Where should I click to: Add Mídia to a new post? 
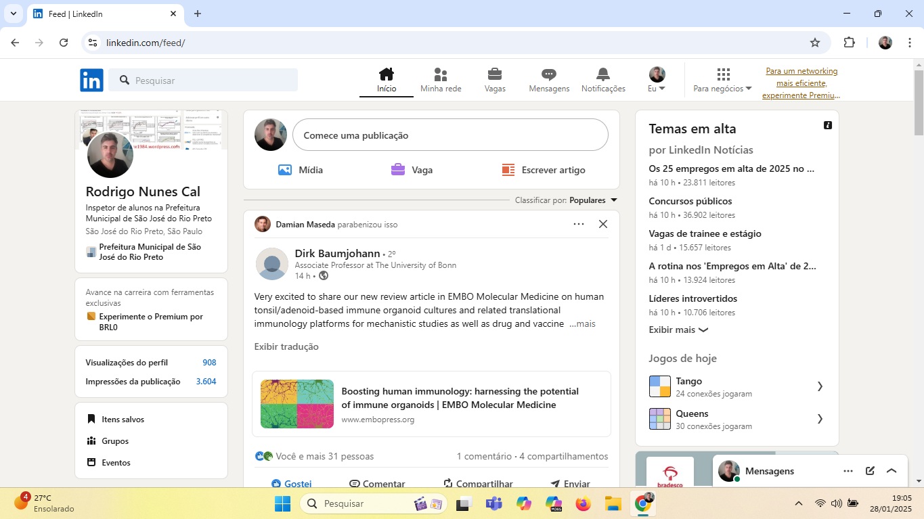[x=301, y=170]
